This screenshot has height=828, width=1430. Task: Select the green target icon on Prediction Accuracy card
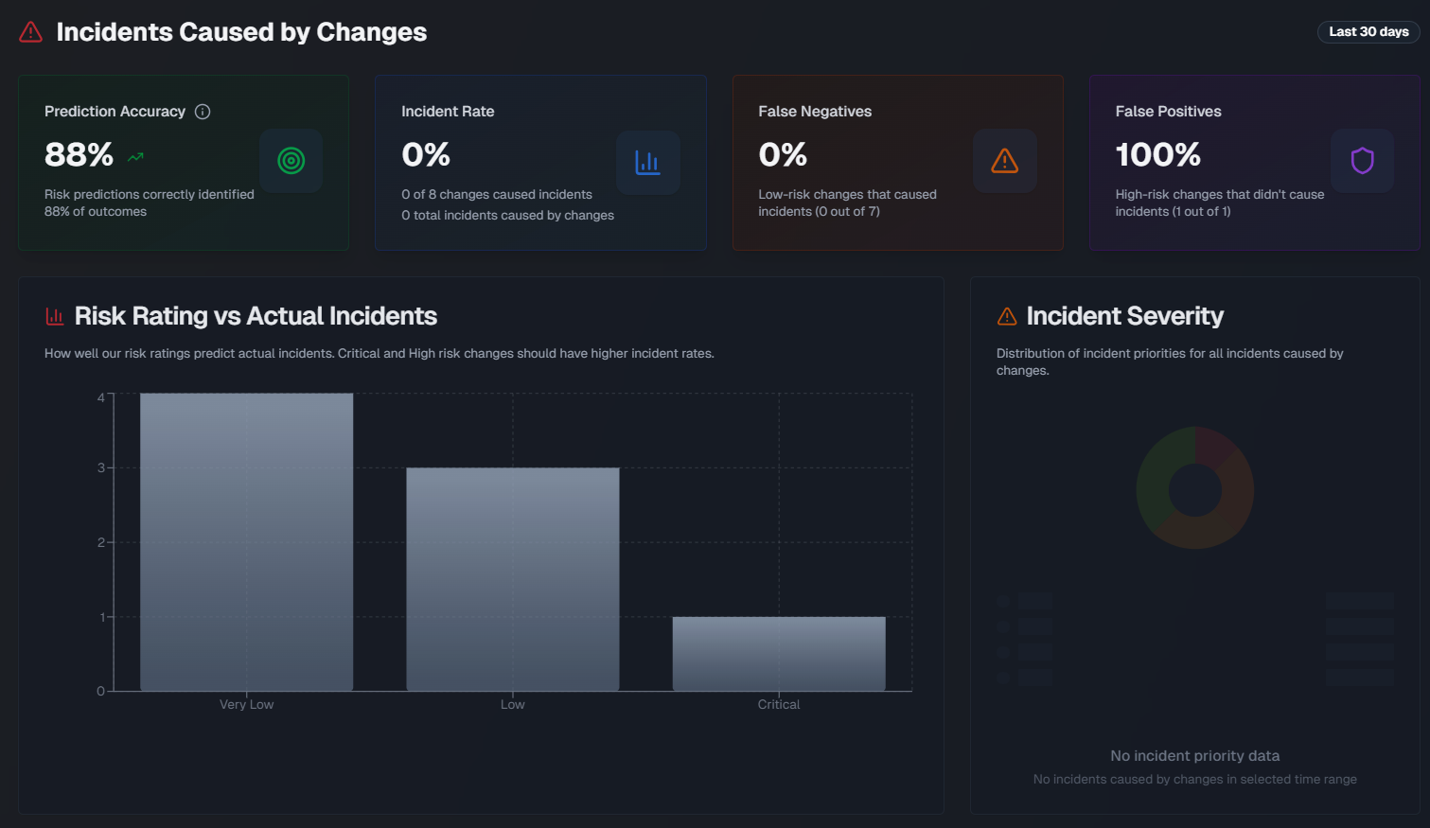click(291, 161)
